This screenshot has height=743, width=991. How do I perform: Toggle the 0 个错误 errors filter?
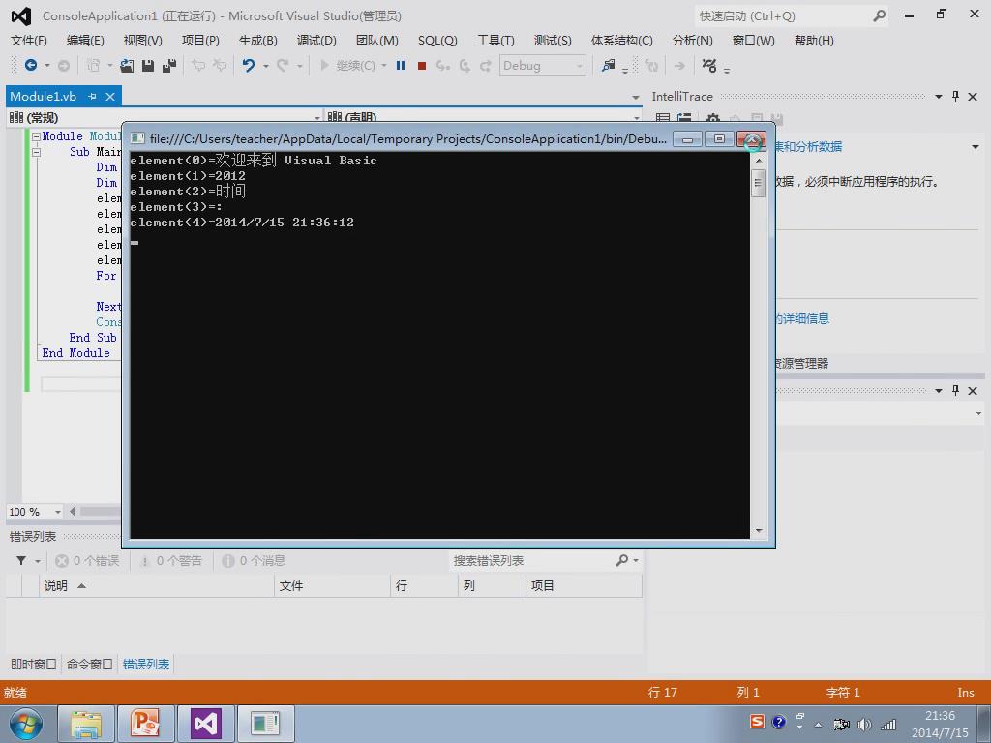(x=87, y=560)
